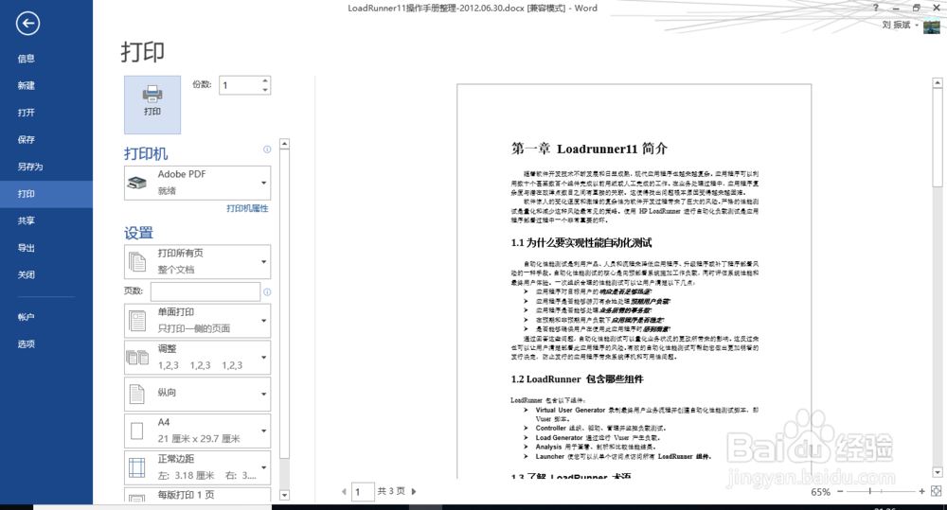Open normal margins (正常边距) dropdown
The height and width of the screenshot is (510, 947).
pos(198,467)
